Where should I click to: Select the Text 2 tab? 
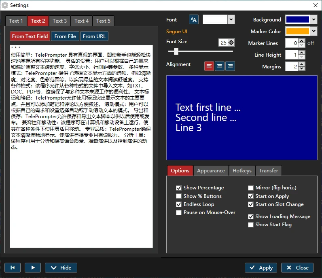point(38,21)
